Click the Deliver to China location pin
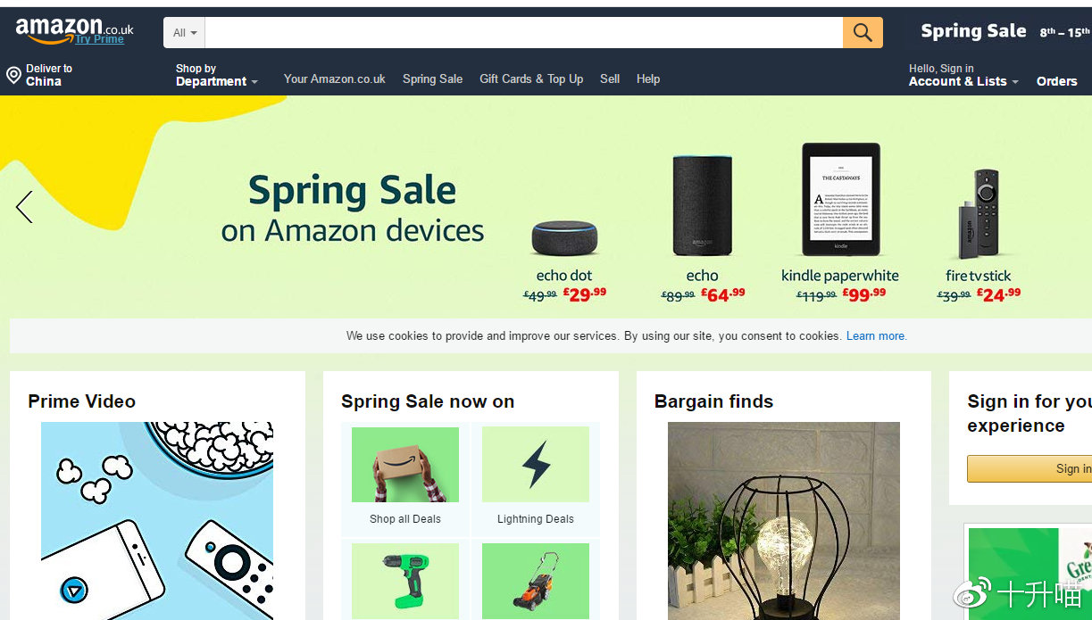 click(x=13, y=75)
